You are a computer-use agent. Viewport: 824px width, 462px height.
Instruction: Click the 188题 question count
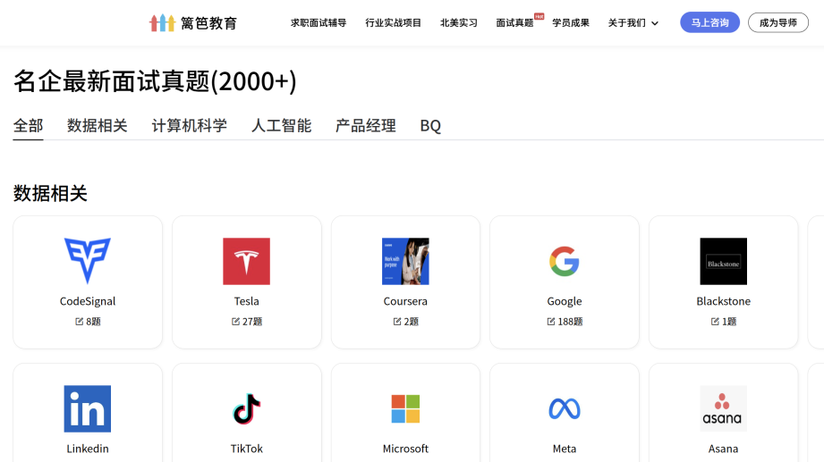[x=570, y=322]
